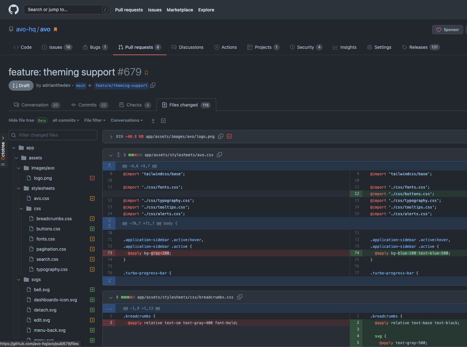The image size is (467, 347).
Task: Open the Actions tab
Action: coord(225,47)
